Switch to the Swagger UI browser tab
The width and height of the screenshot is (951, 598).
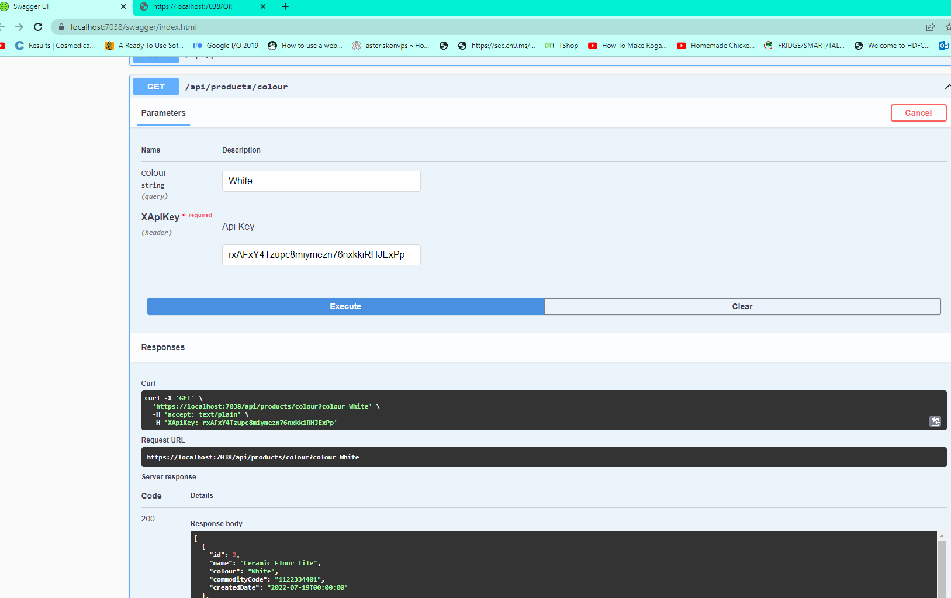click(x=63, y=6)
